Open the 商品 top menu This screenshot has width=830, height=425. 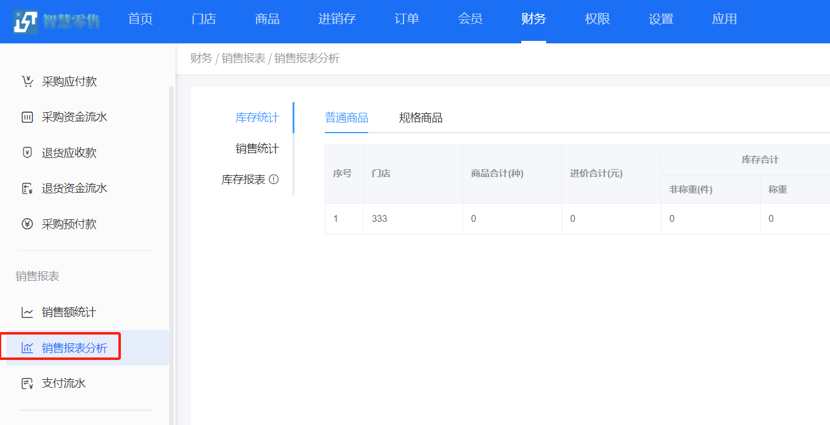click(267, 19)
